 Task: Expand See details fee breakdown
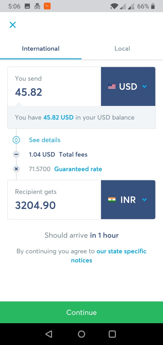click(45, 140)
